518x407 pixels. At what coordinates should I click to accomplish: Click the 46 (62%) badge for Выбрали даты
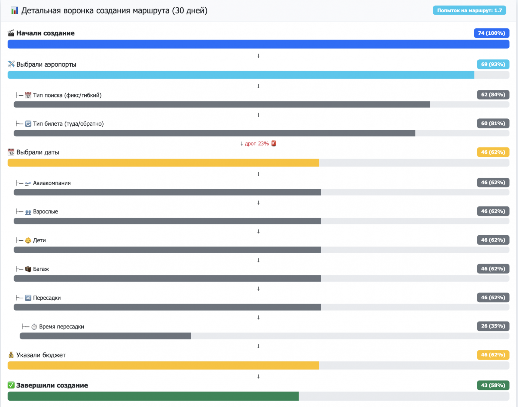click(x=493, y=152)
